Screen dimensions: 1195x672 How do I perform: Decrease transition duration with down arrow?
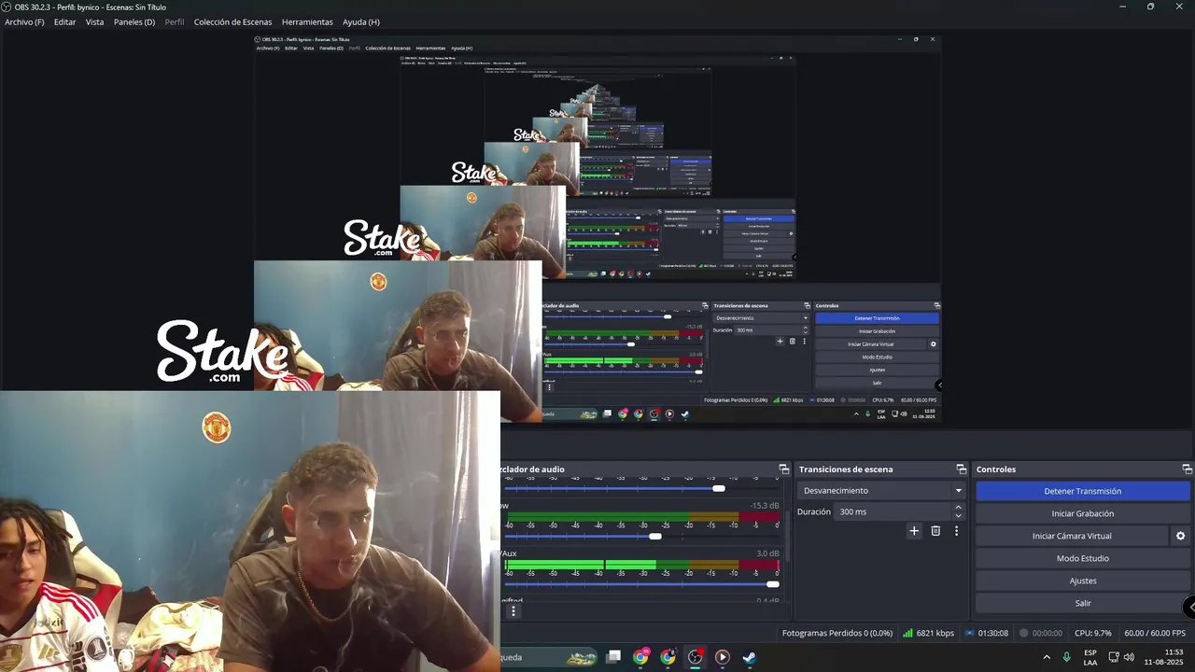pyautogui.click(x=958, y=516)
